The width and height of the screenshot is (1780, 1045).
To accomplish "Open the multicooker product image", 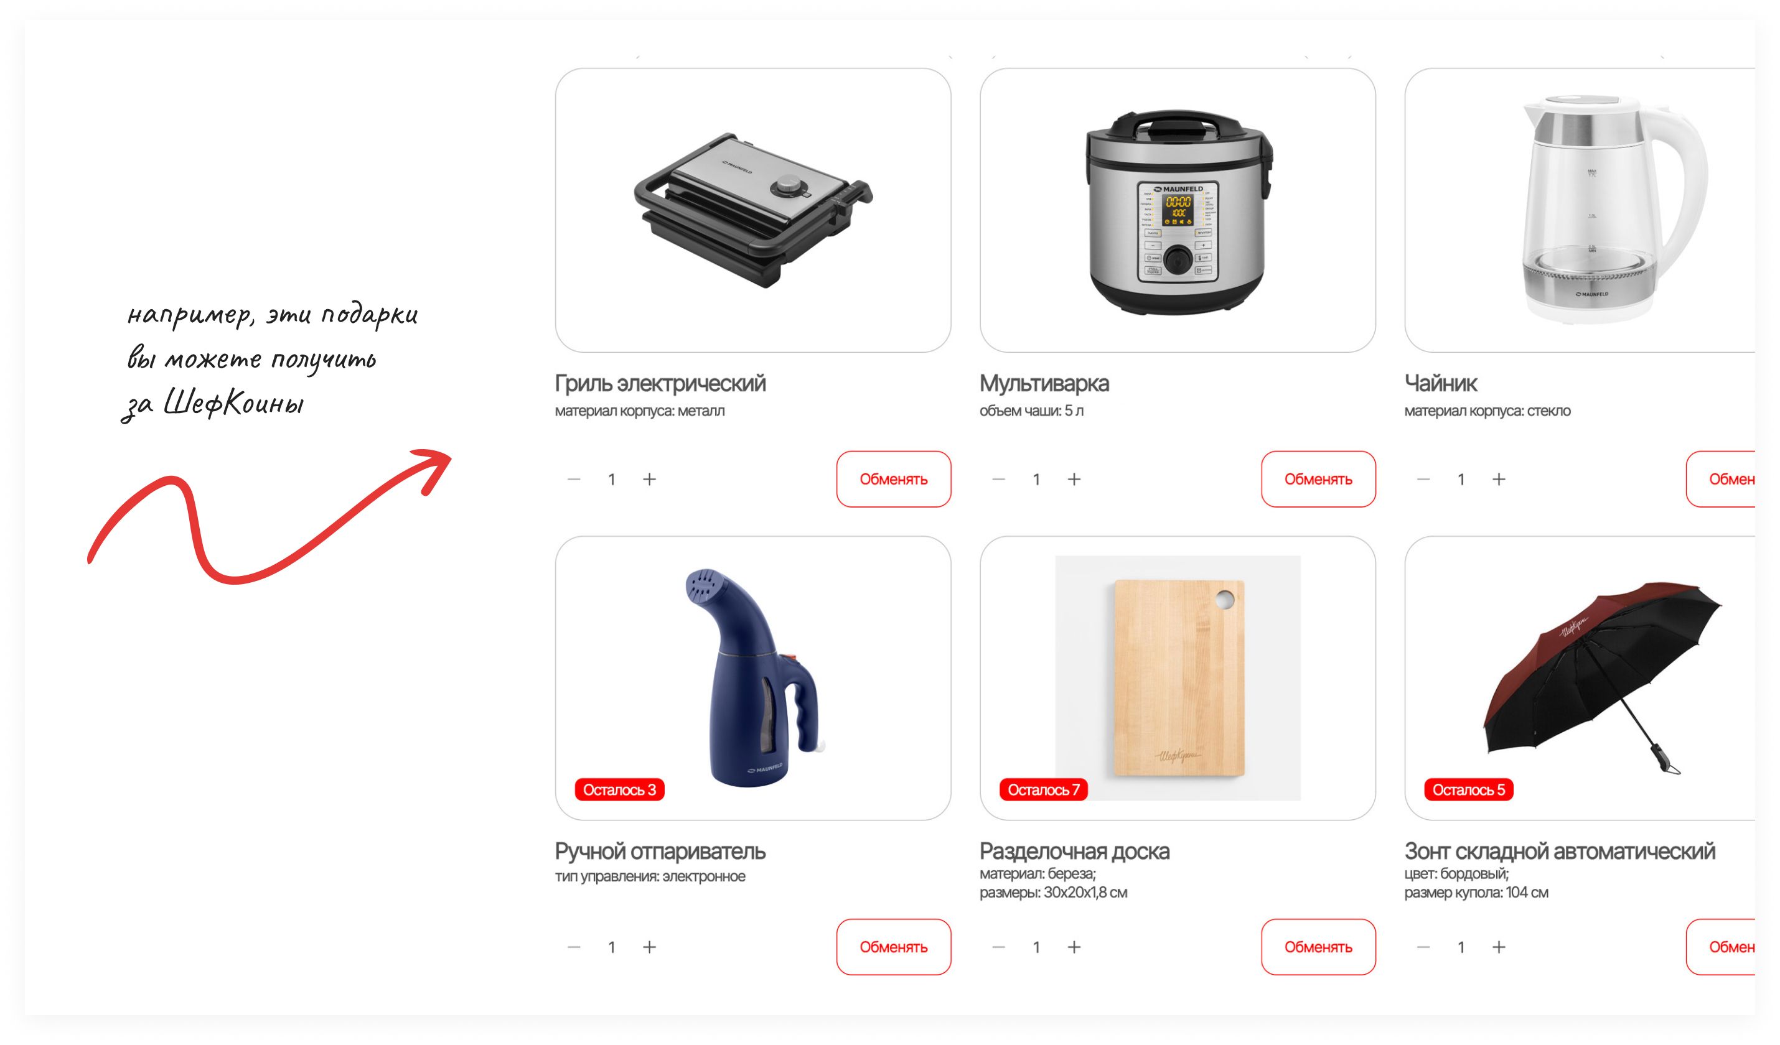I will click(x=1178, y=210).
